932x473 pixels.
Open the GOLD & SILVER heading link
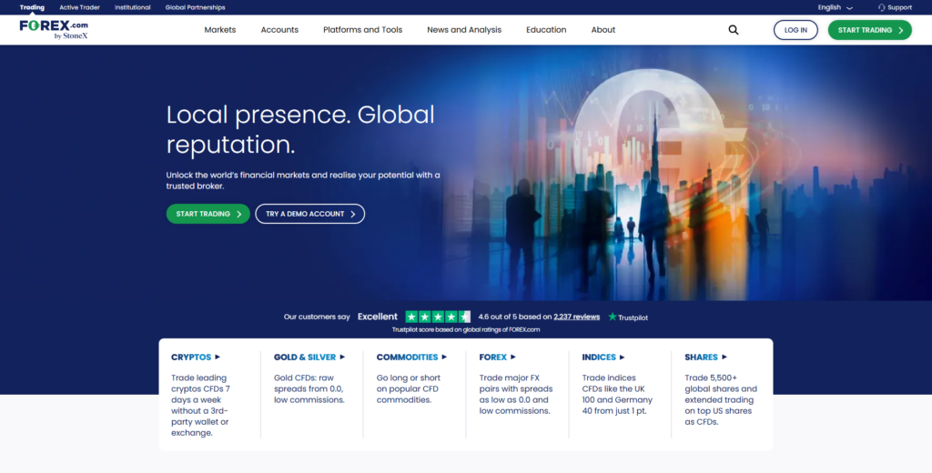(x=305, y=357)
